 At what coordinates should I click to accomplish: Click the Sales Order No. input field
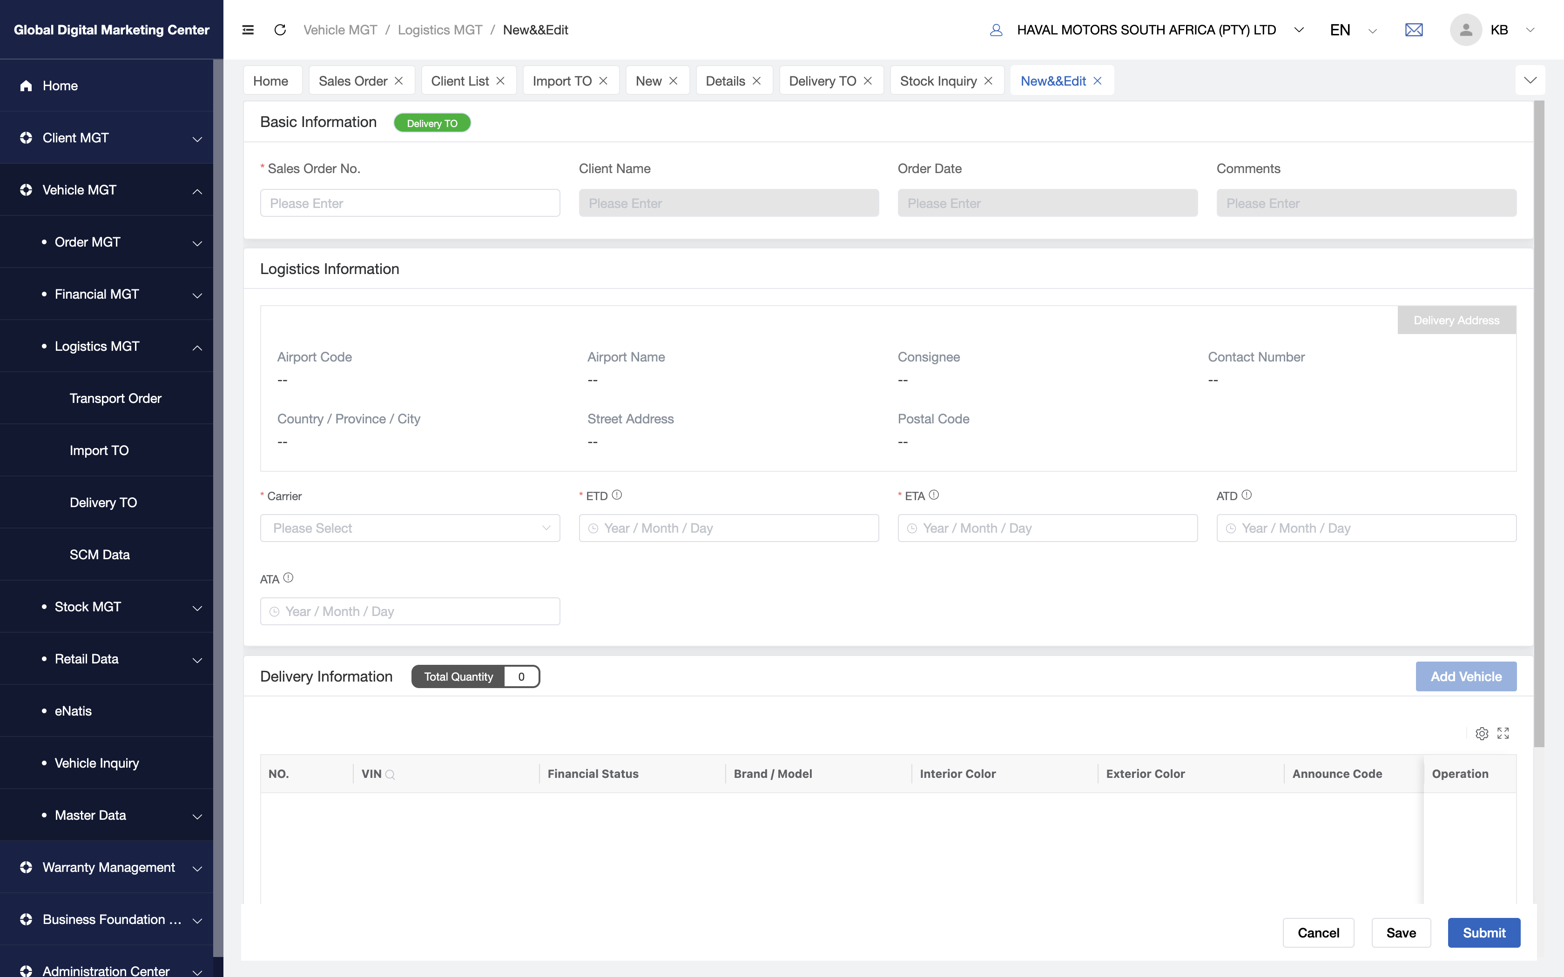410,203
